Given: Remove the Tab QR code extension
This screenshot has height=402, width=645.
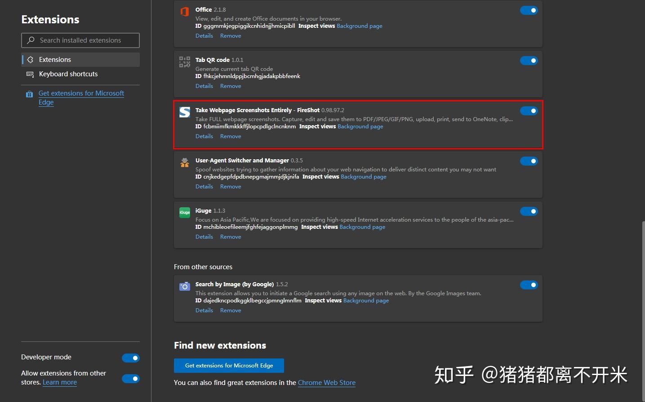Looking at the screenshot, I should [x=231, y=86].
